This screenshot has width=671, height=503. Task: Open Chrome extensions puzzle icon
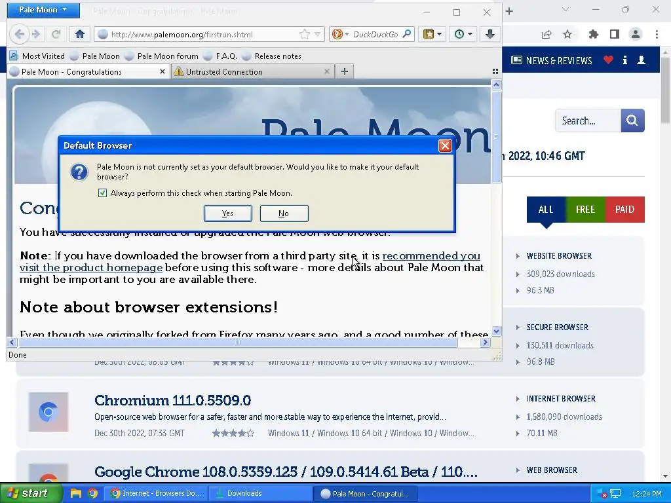[594, 34]
